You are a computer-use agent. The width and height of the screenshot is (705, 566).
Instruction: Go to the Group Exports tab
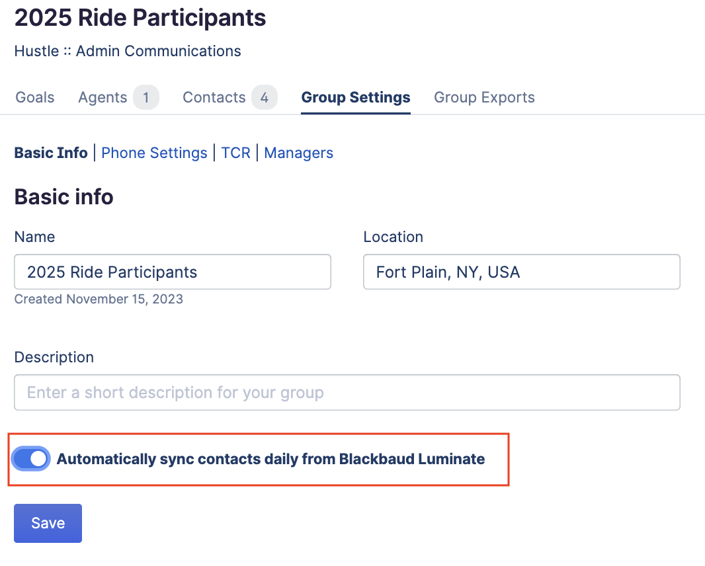coord(484,97)
